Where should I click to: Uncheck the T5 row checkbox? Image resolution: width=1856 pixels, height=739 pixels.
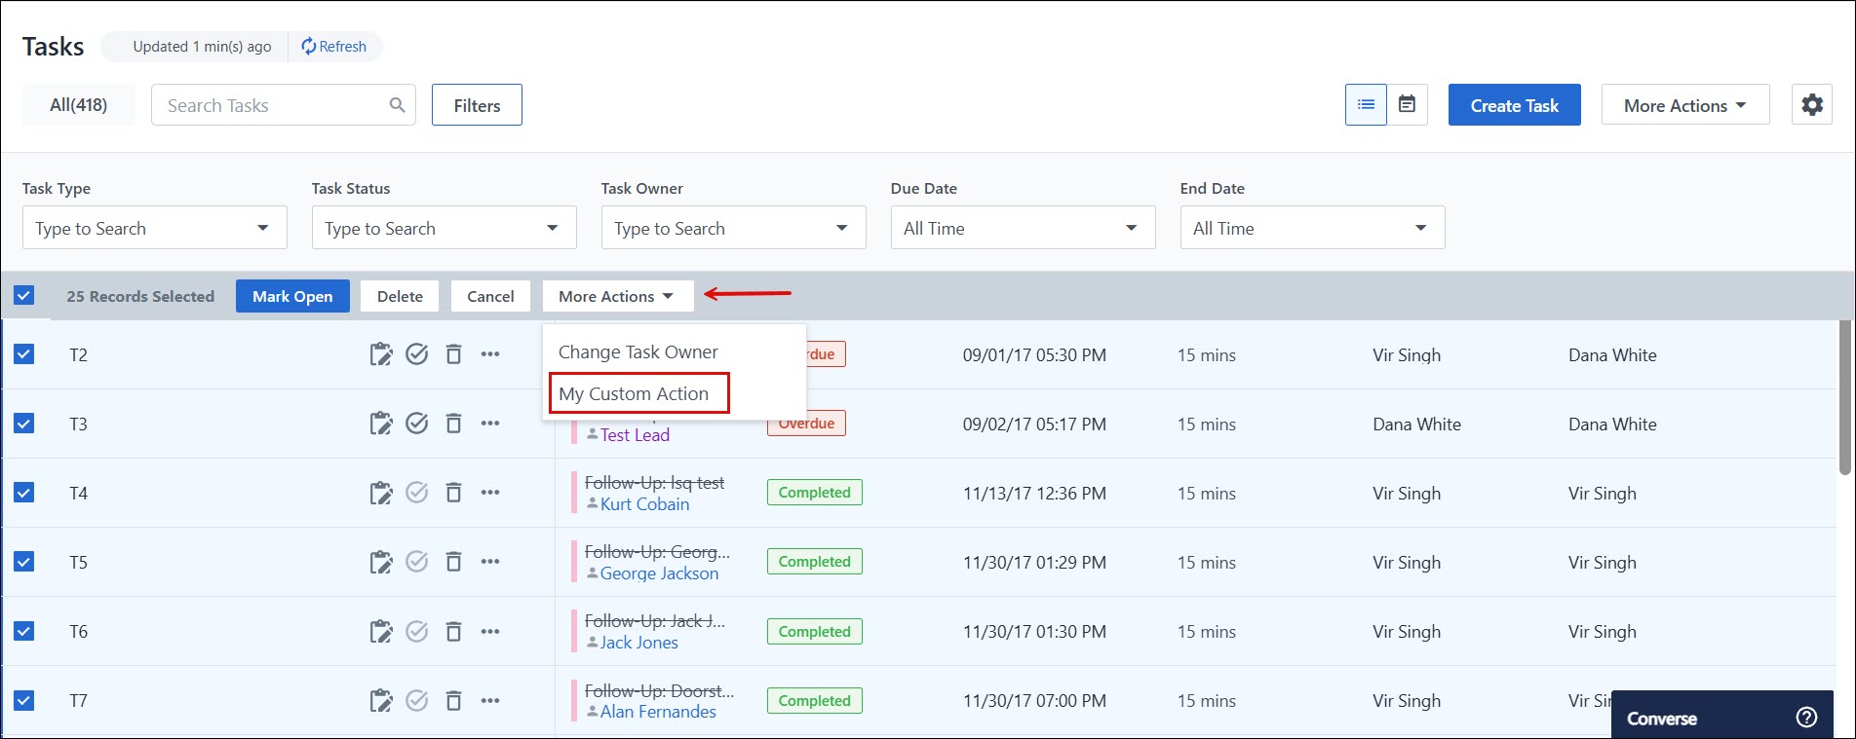pyautogui.click(x=24, y=561)
